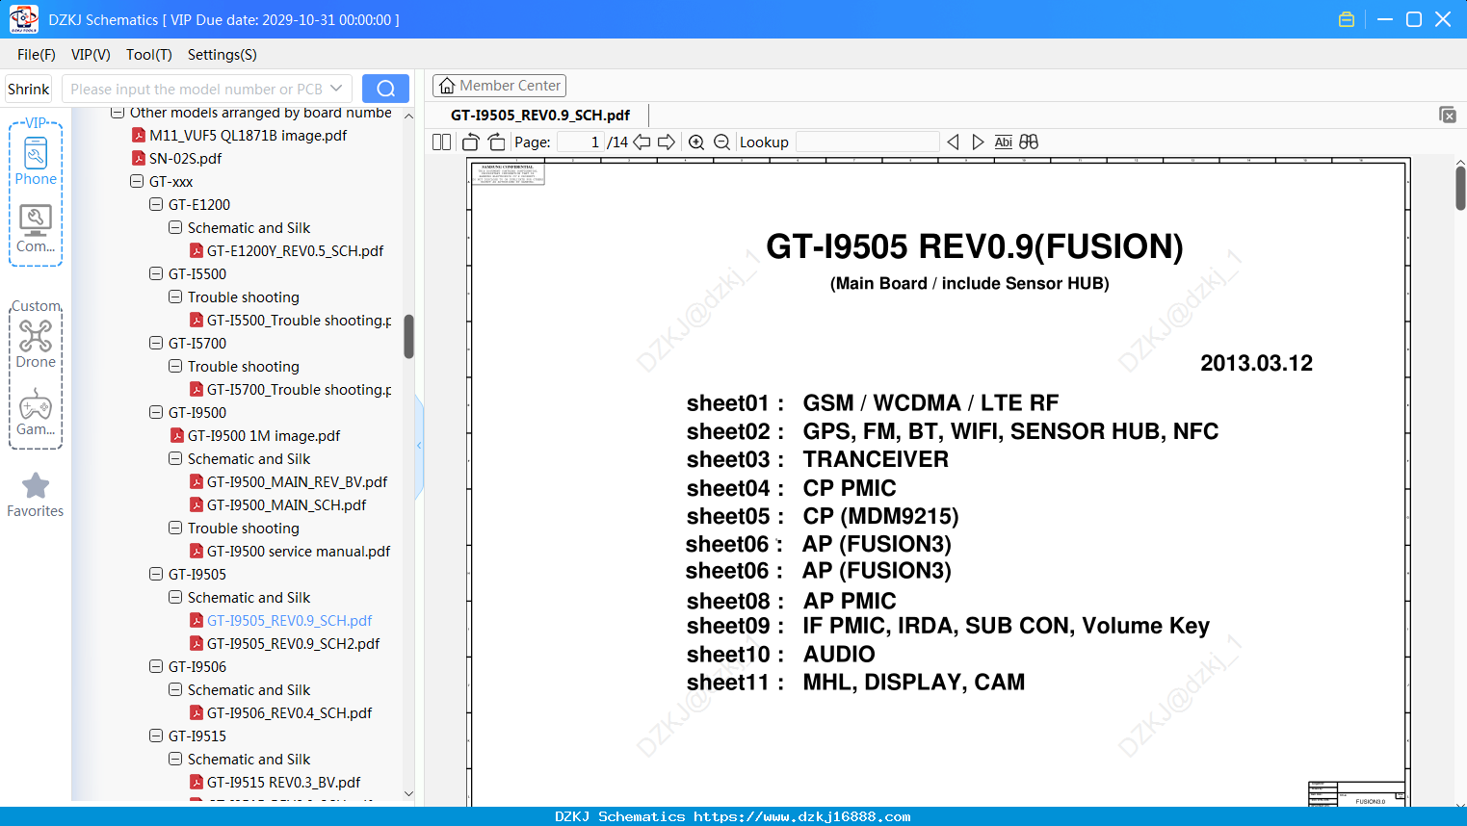Collapse the GT-I5700 node
This screenshot has width=1467, height=826.
(156, 344)
